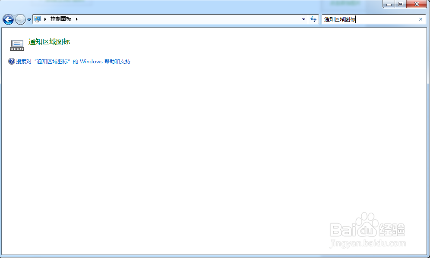Expand the arrow after 控制面板 breadcrumb
The width and height of the screenshot is (430, 258).
[x=77, y=19]
